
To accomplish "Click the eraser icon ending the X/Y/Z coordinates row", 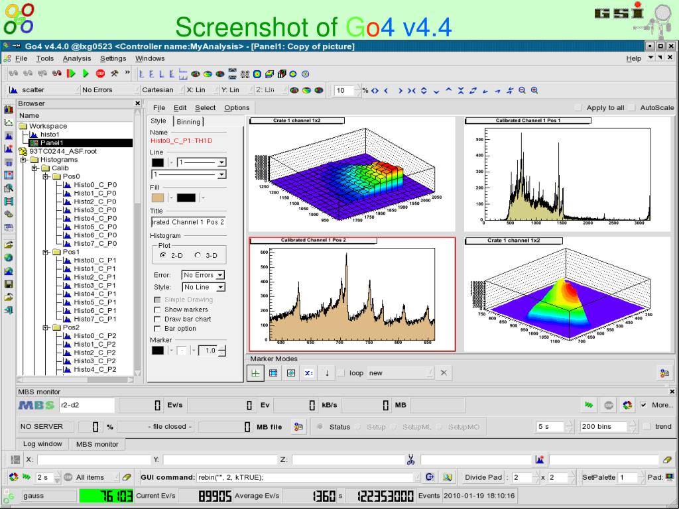I will click(x=667, y=460).
